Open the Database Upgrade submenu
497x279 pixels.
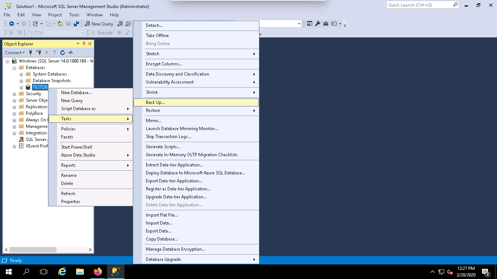(196, 259)
